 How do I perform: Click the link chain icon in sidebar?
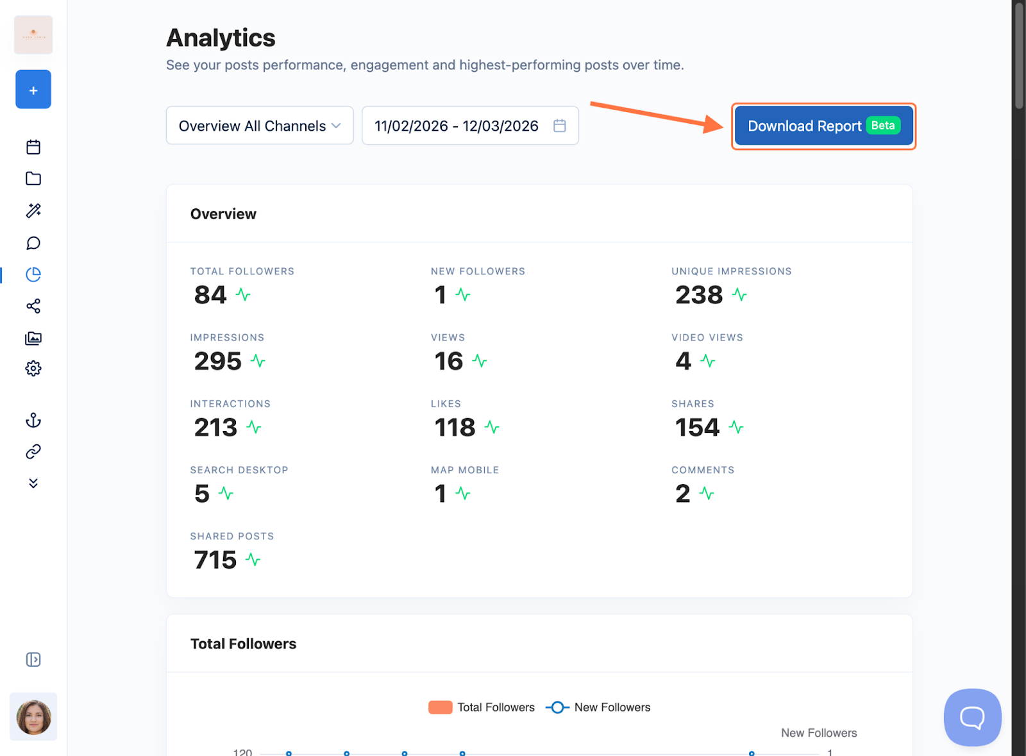tap(33, 451)
